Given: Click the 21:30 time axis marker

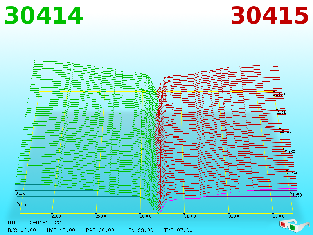Looking at the screenshot, I should (x=289, y=152).
